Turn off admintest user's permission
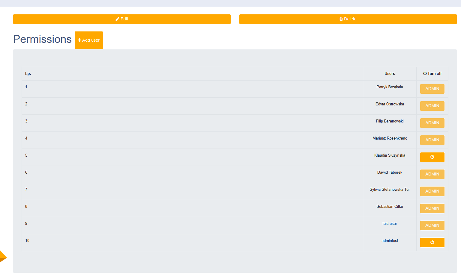 point(432,242)
